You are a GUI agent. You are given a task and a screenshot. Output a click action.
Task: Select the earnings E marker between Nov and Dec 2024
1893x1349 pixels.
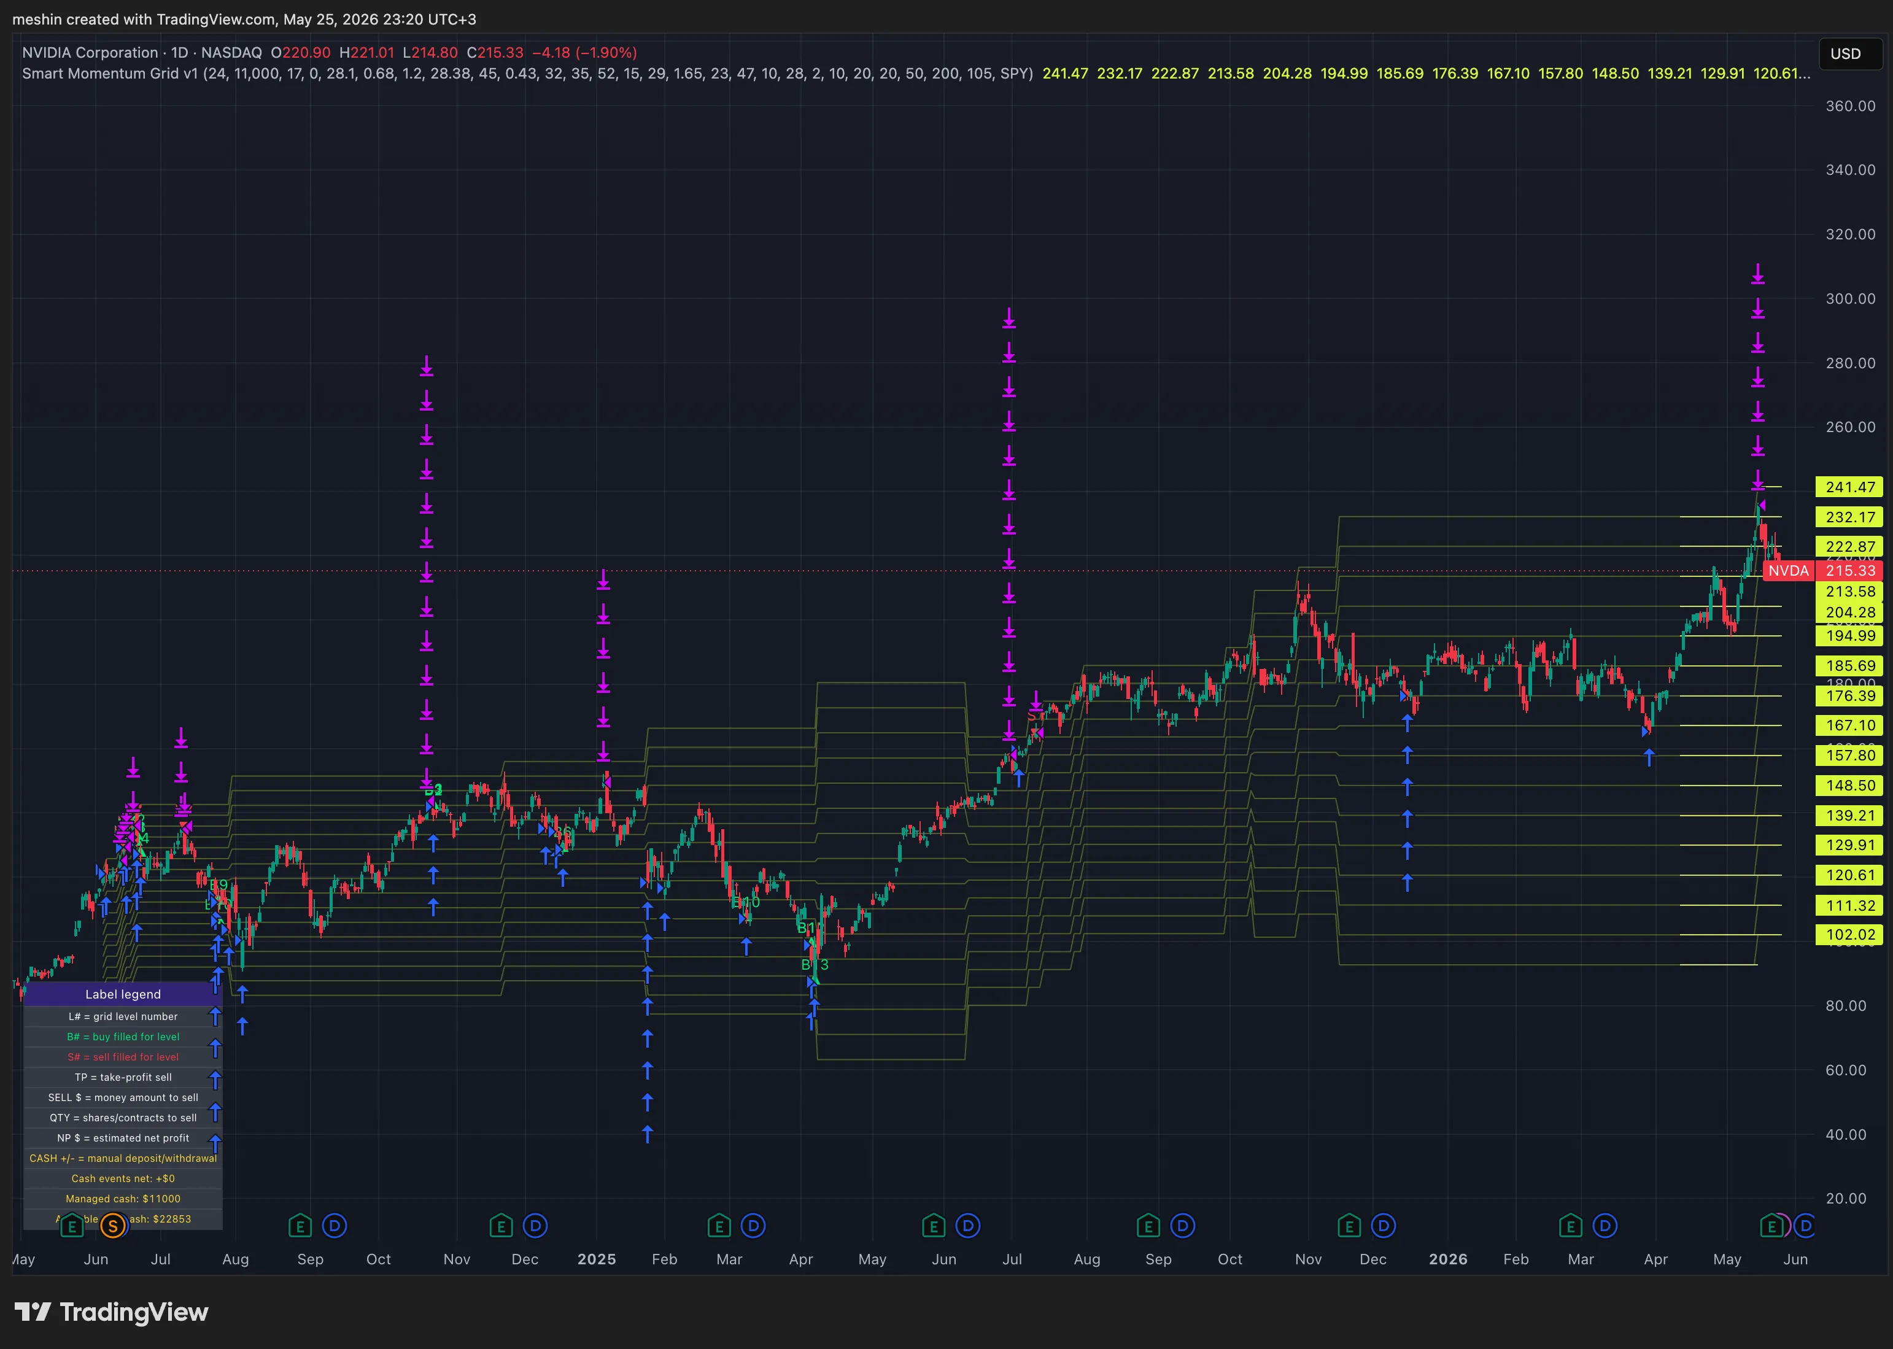pyautogui.click(x=501, y=1225)
